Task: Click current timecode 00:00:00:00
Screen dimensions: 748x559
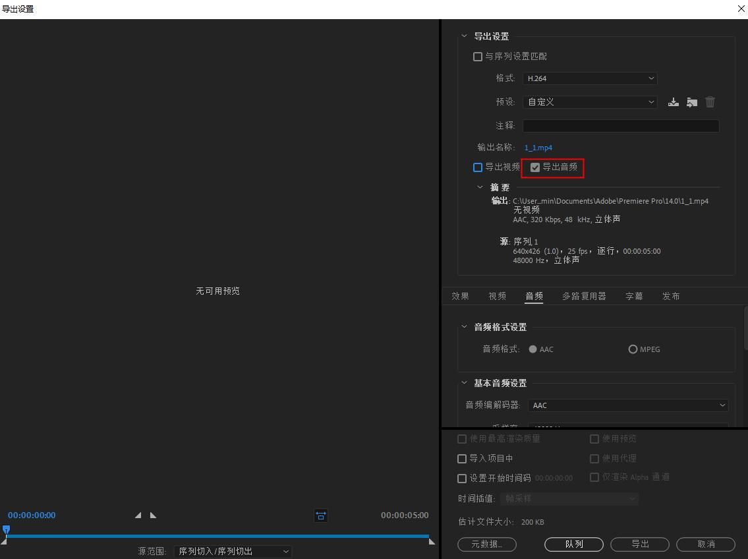Action: [32, 515]
